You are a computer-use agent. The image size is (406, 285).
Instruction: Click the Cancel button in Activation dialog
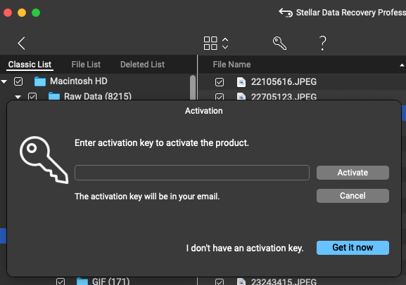(x=353, y=196)
